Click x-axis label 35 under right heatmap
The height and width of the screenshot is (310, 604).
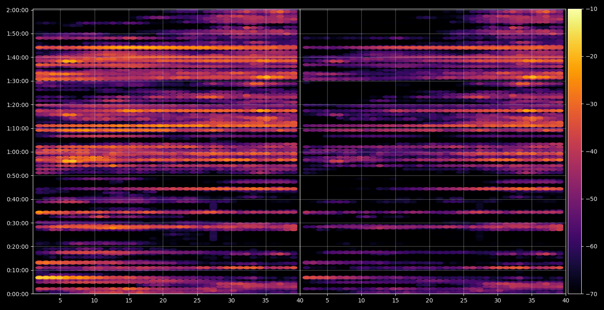[x=532, y=301]
